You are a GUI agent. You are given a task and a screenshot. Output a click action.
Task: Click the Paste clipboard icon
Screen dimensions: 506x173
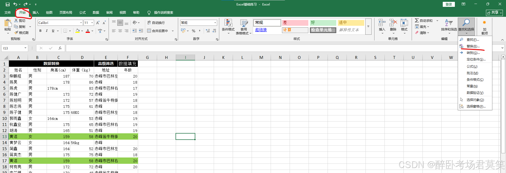[x=8, y=23]
